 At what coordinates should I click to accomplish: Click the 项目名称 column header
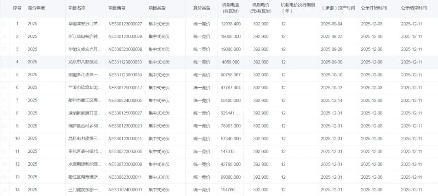tap(77, 8)
